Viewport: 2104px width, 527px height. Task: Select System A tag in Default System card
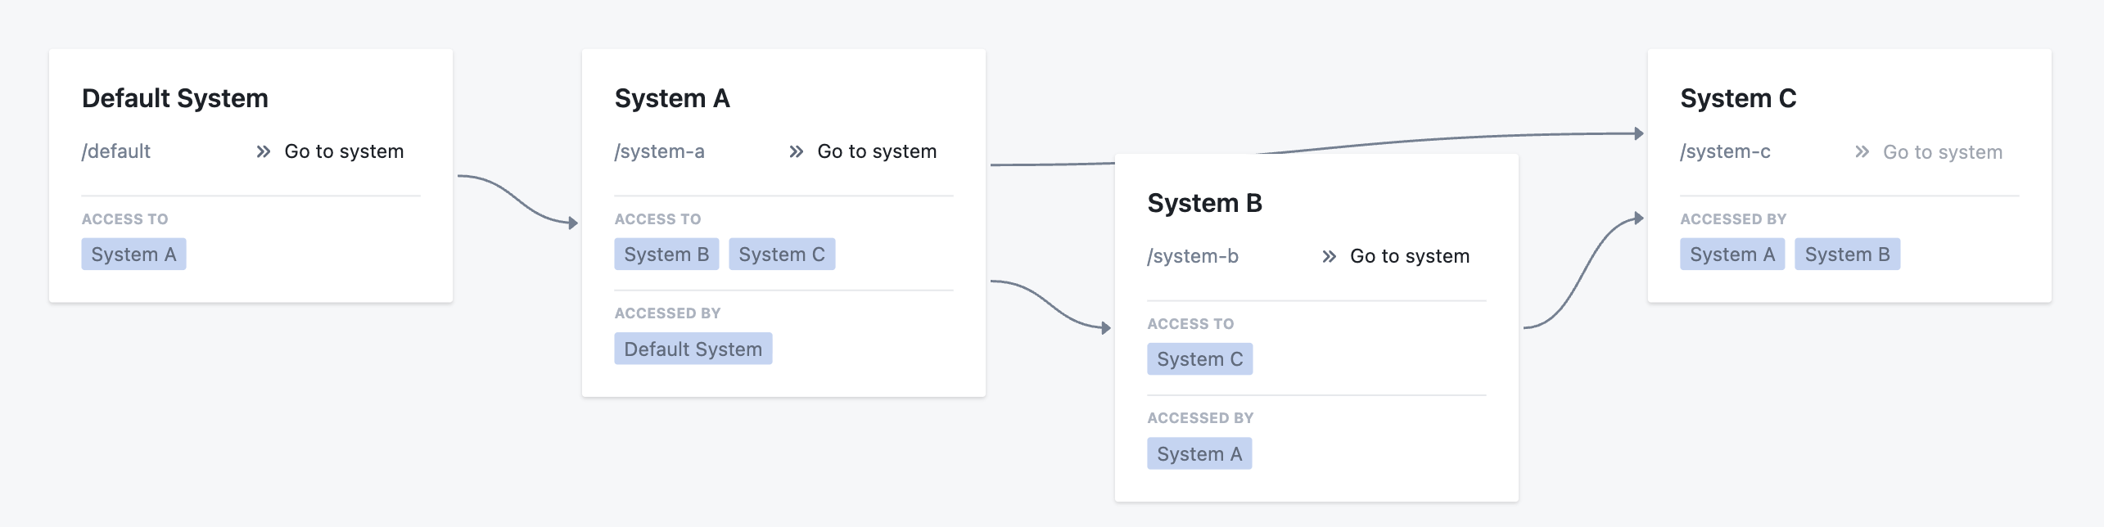click(x=133, y=254)
